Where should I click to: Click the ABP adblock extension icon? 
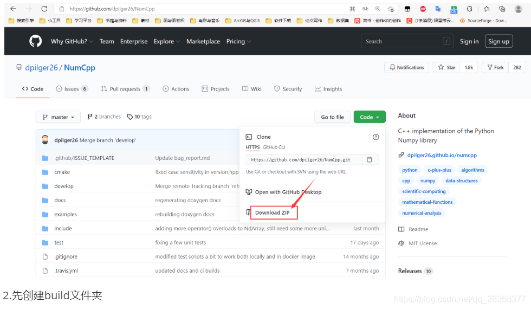pos(423,9)
